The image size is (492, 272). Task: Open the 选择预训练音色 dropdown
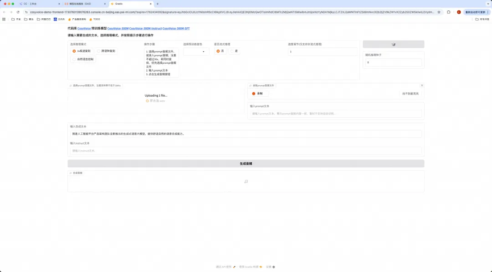click(196, 51)
